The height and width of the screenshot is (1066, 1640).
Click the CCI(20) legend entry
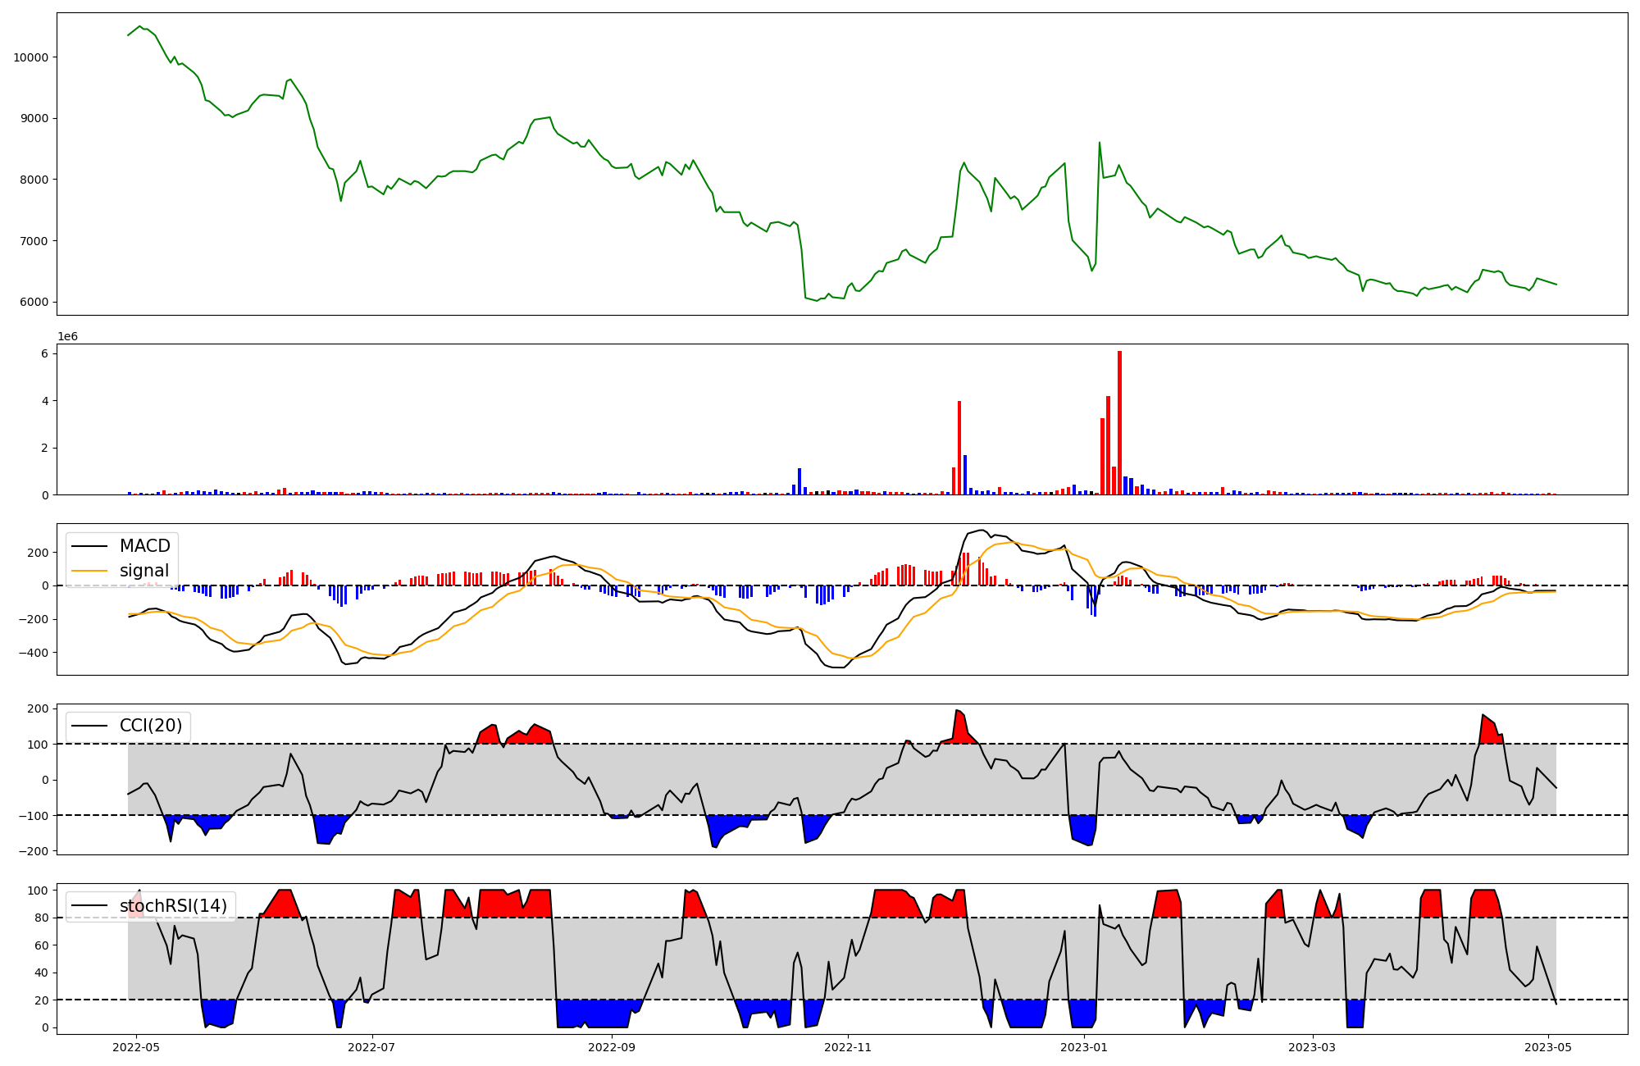coord(151,726)
